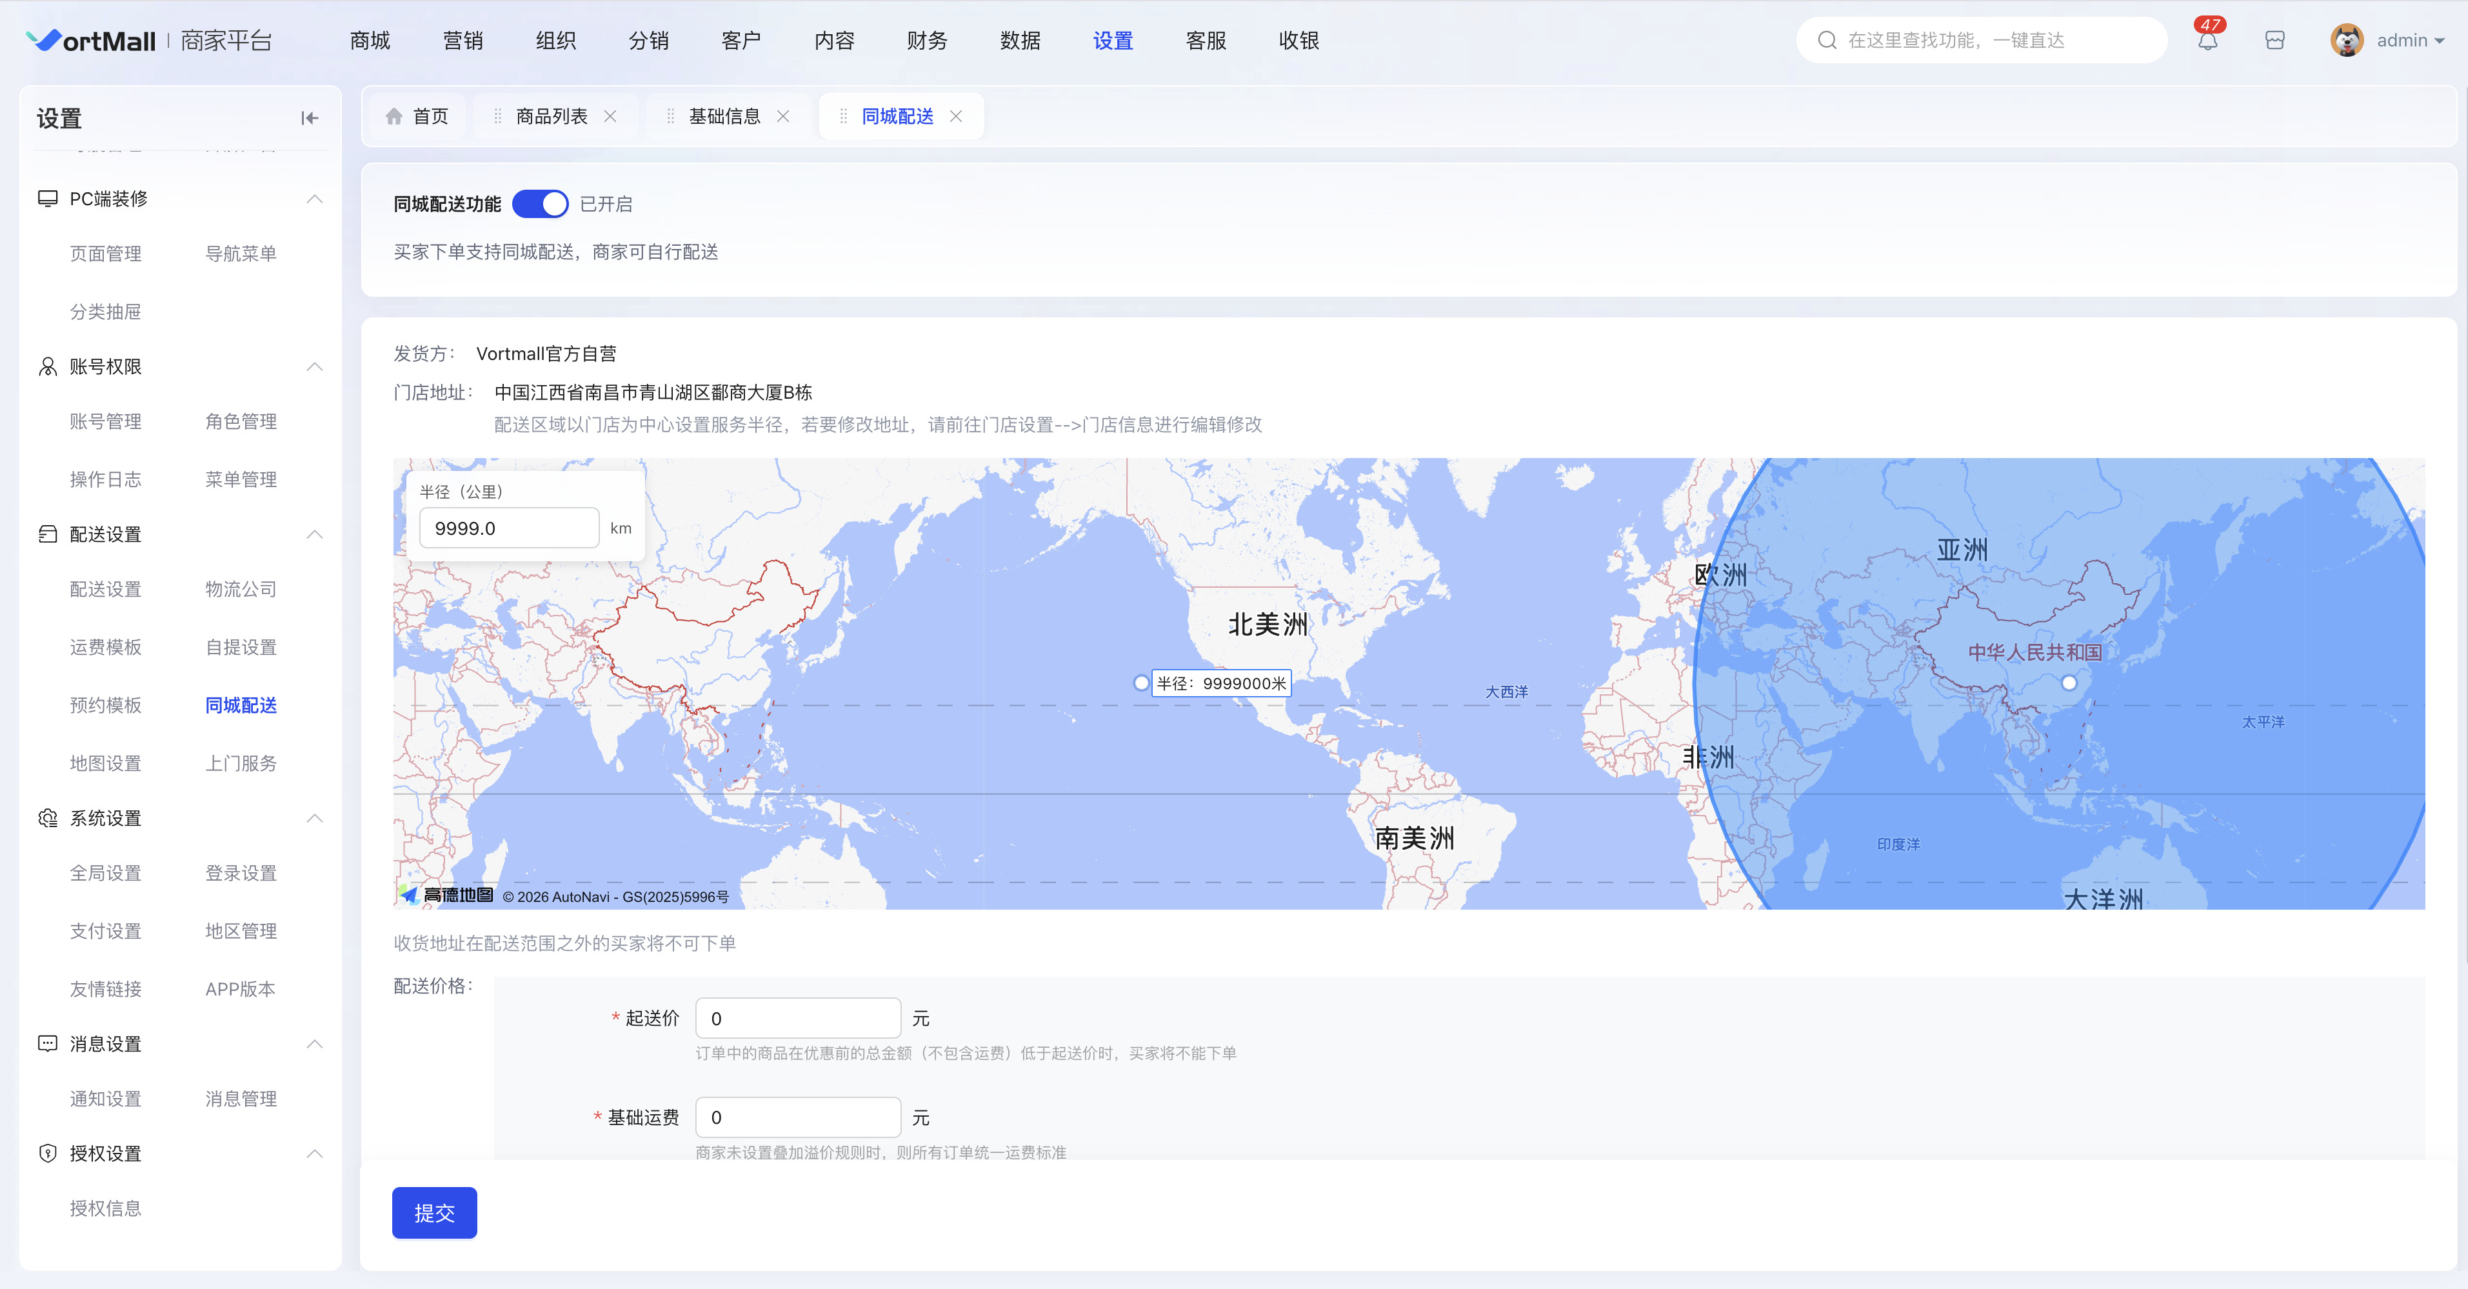
Task: Collapse the 系统设置 sidebar section
Action: pyautogui.click(x=314, y=817)
